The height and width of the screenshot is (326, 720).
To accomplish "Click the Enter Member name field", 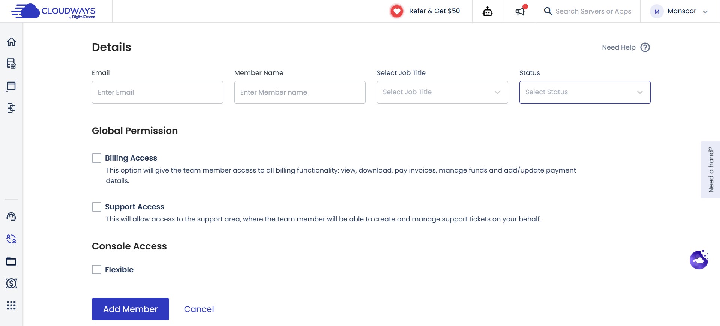I will pyautogui.click(x=300, y=92).
